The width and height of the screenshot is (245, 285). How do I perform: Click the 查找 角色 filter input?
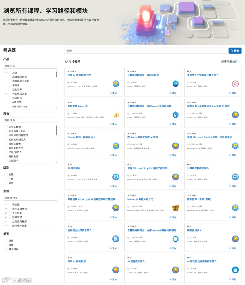30,120
